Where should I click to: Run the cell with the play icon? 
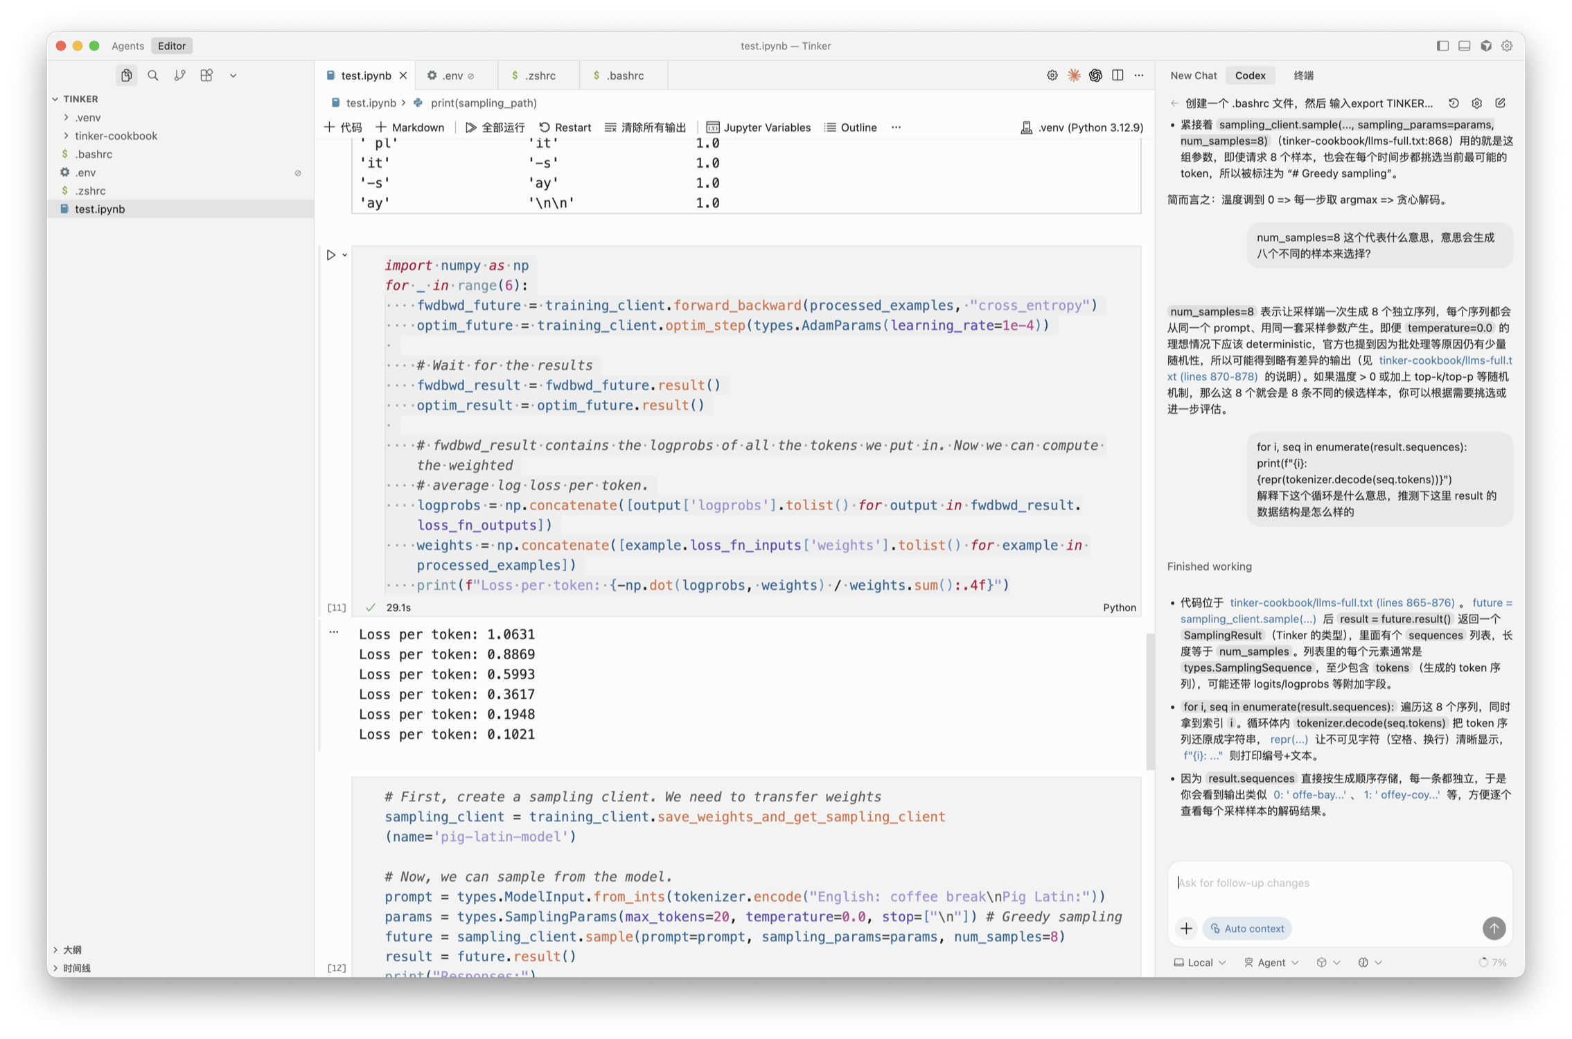(x=331, y=255)
